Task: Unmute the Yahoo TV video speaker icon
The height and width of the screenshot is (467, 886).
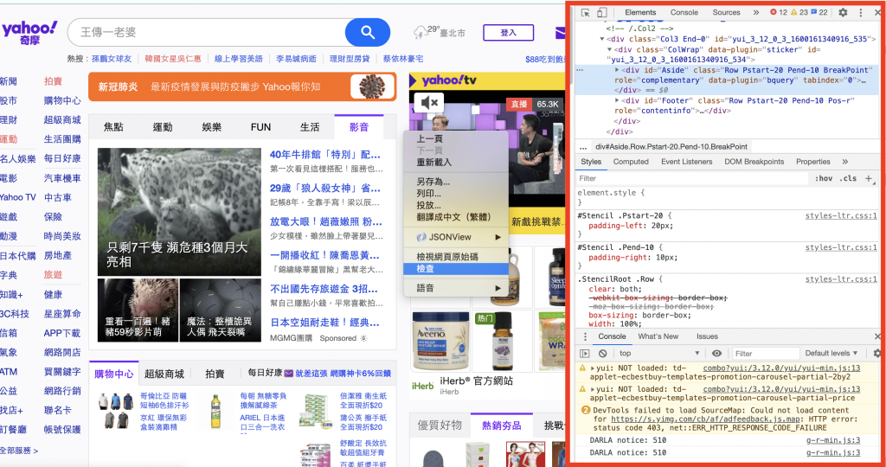Action: pos(429,102)
